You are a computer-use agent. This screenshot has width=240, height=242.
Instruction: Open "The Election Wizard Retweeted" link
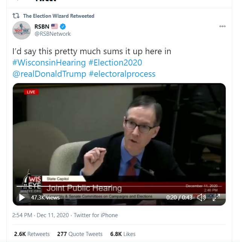[59, 16]
